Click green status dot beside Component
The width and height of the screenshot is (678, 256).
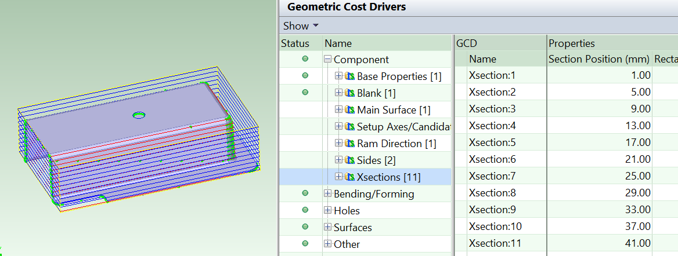point(305,59)
